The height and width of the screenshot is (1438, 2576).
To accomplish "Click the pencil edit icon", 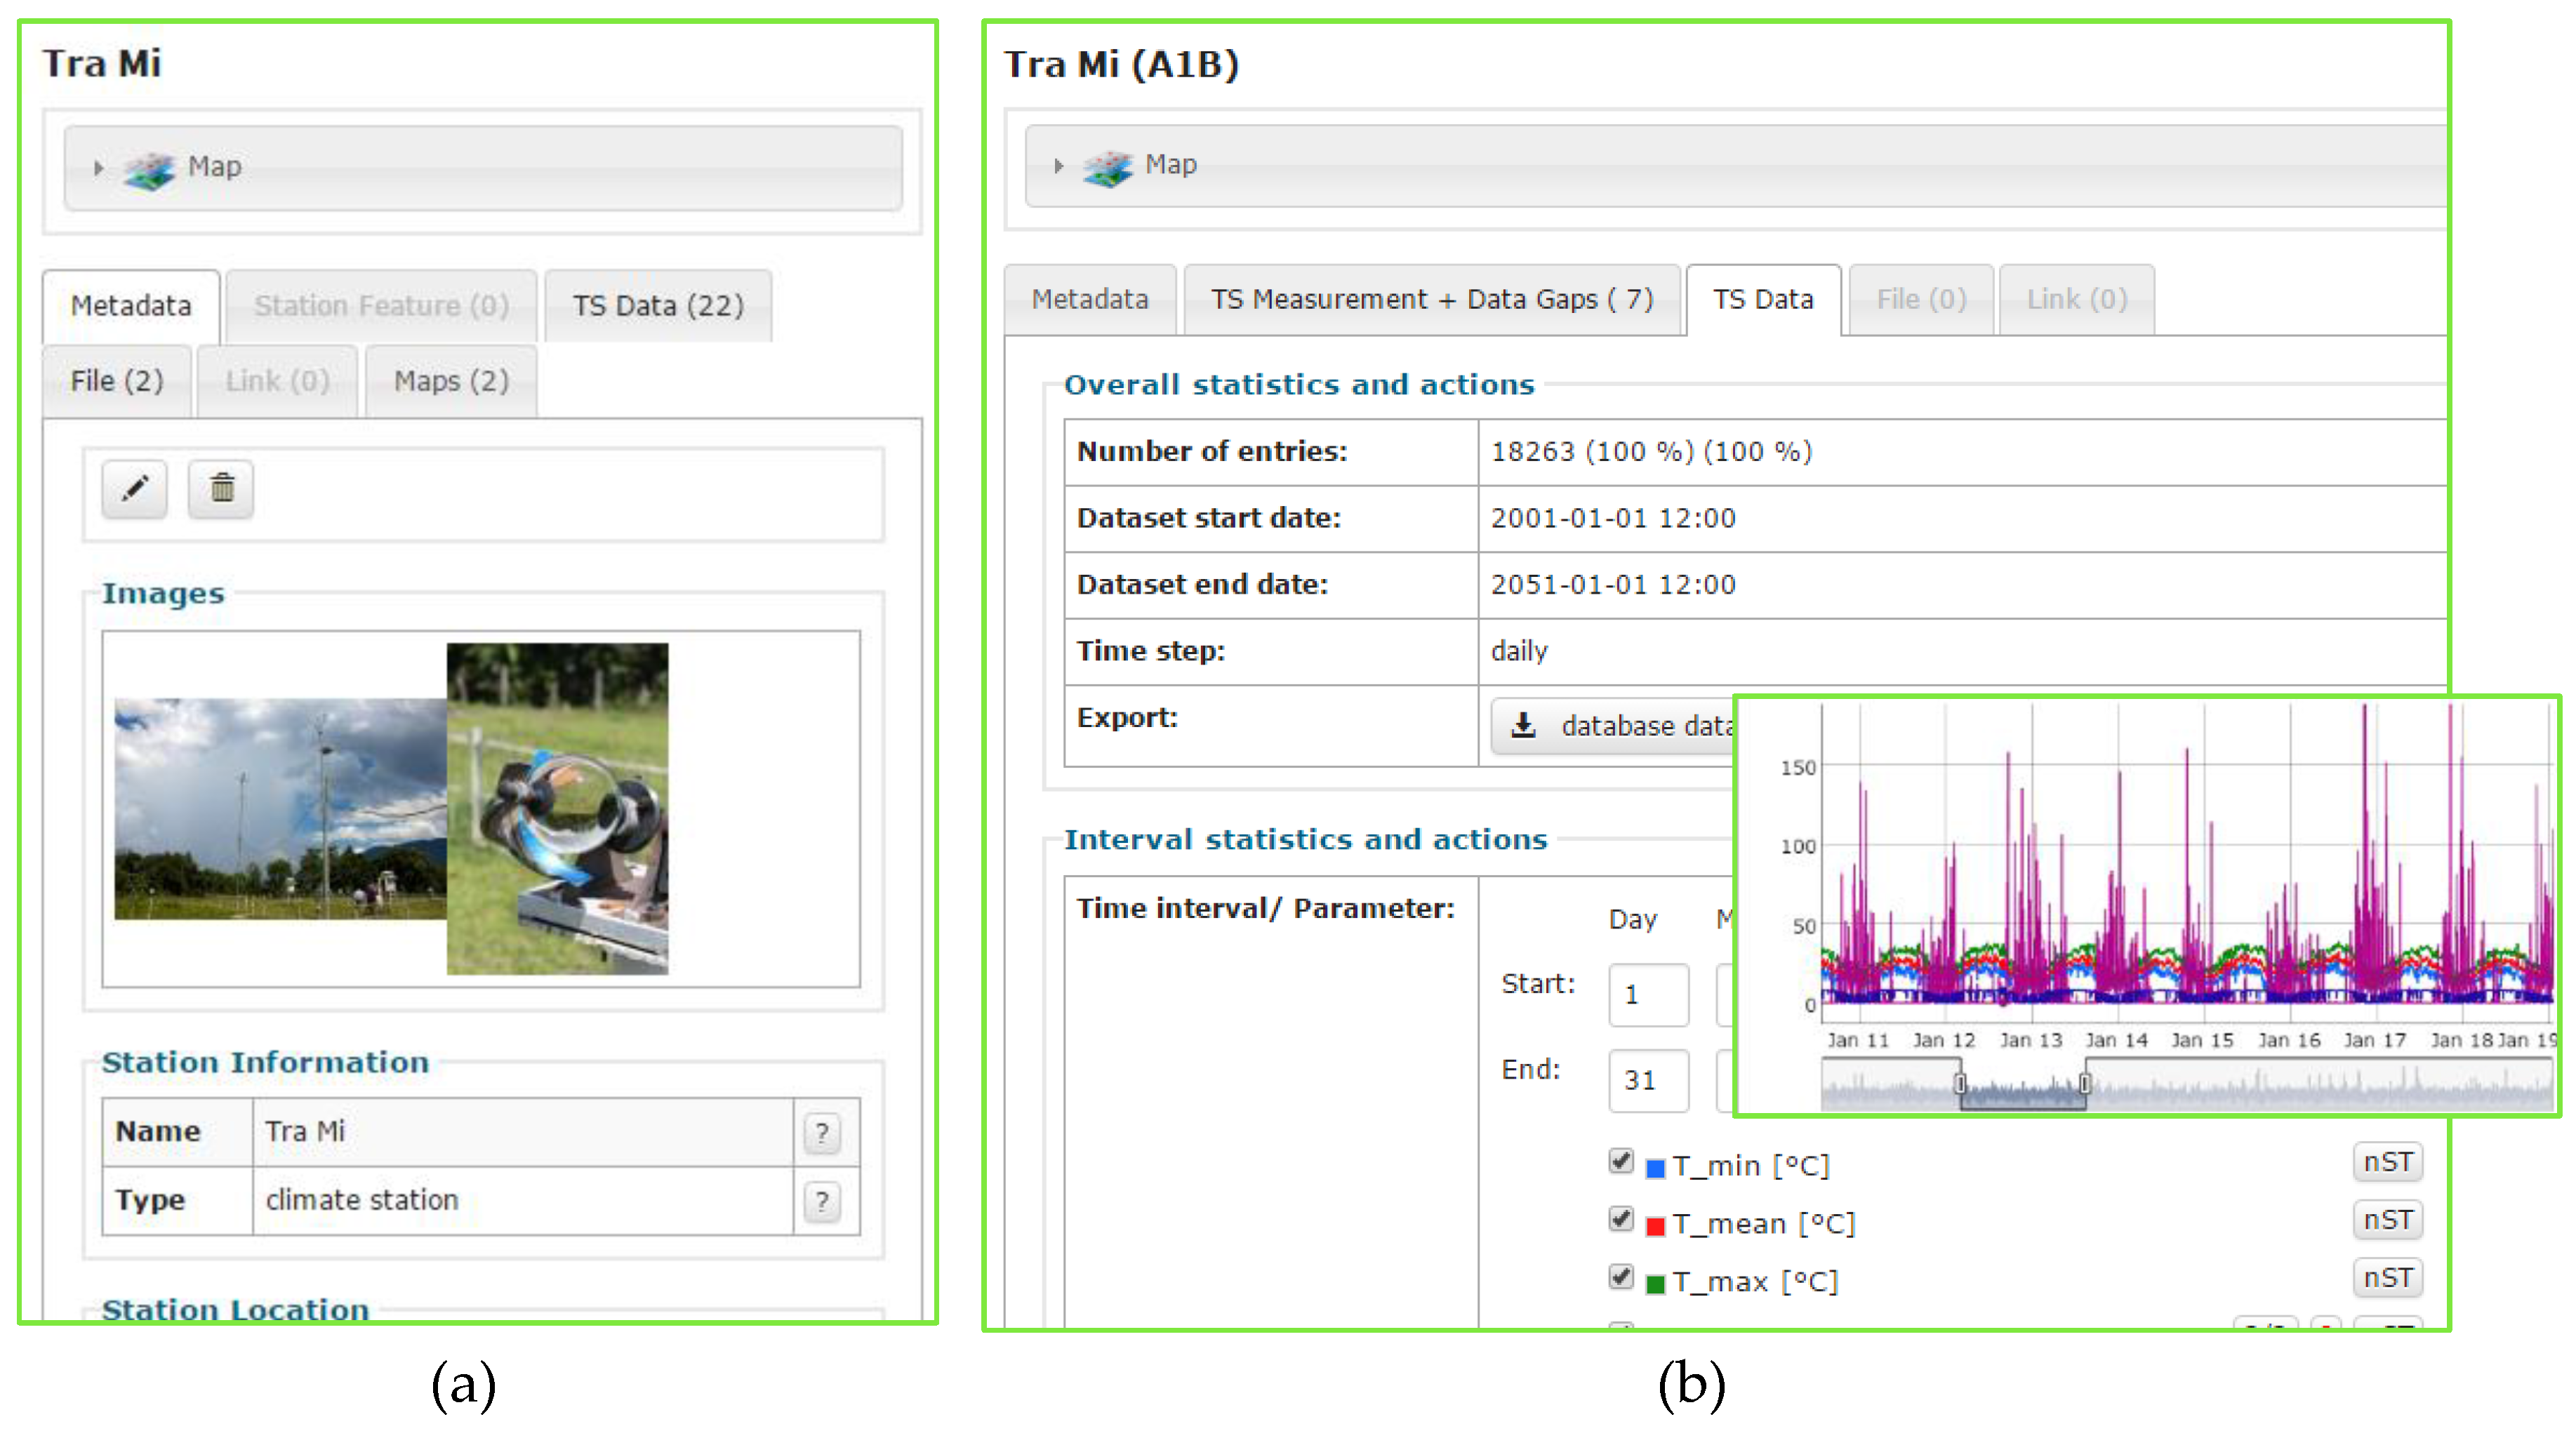I will coord(134,488).
